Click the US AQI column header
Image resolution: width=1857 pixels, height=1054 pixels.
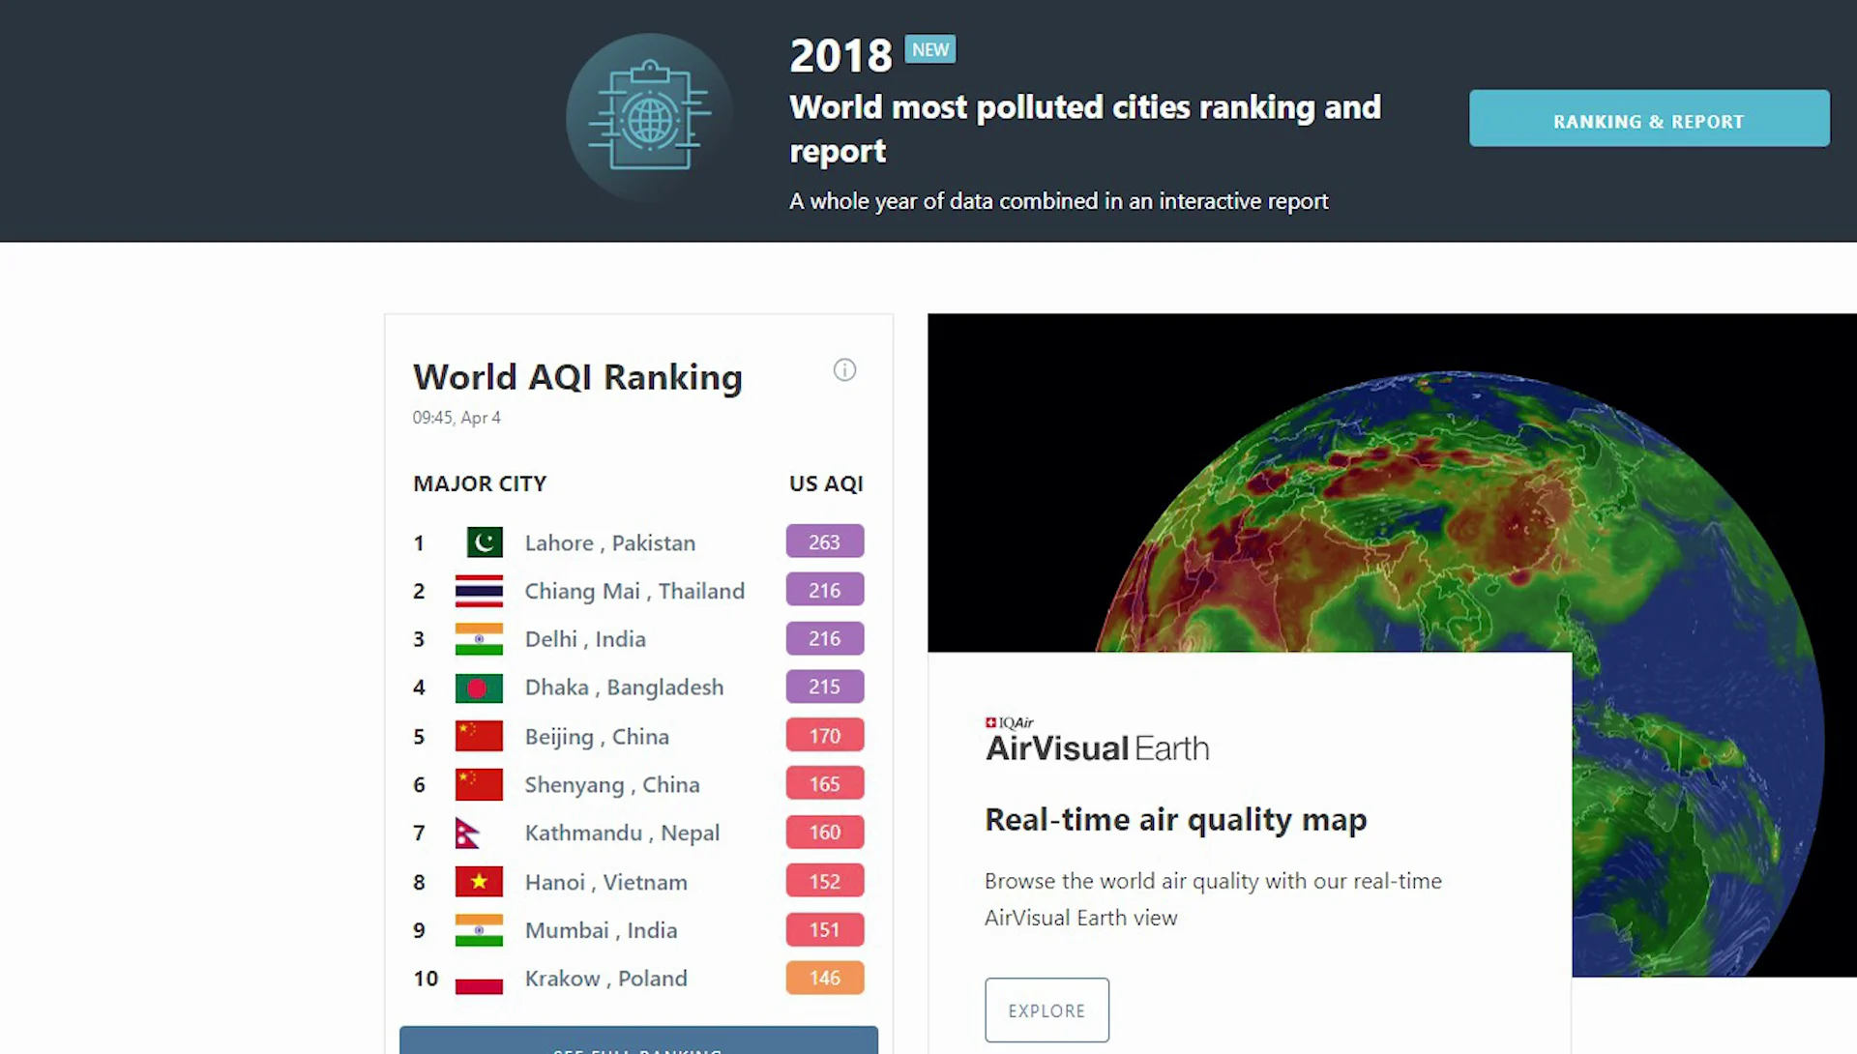pos(826,483)
